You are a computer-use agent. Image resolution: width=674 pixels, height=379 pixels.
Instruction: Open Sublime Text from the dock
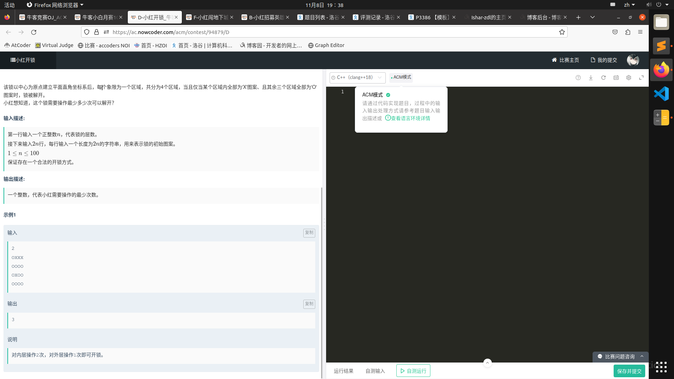point(661,46)
